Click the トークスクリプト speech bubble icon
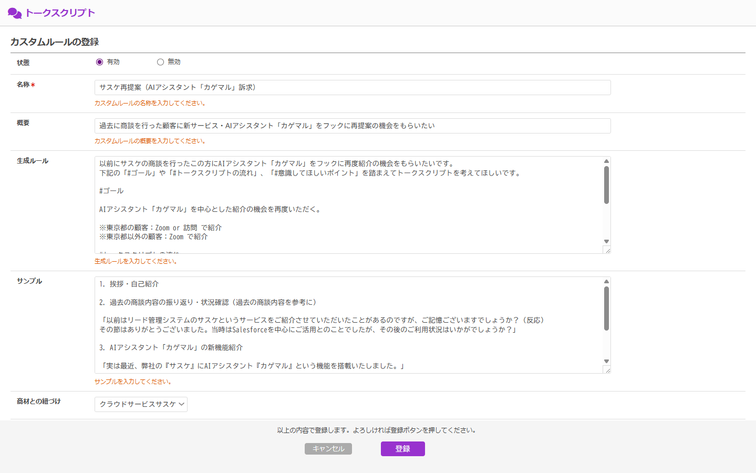756x473 pixels. tap(15, 13)
